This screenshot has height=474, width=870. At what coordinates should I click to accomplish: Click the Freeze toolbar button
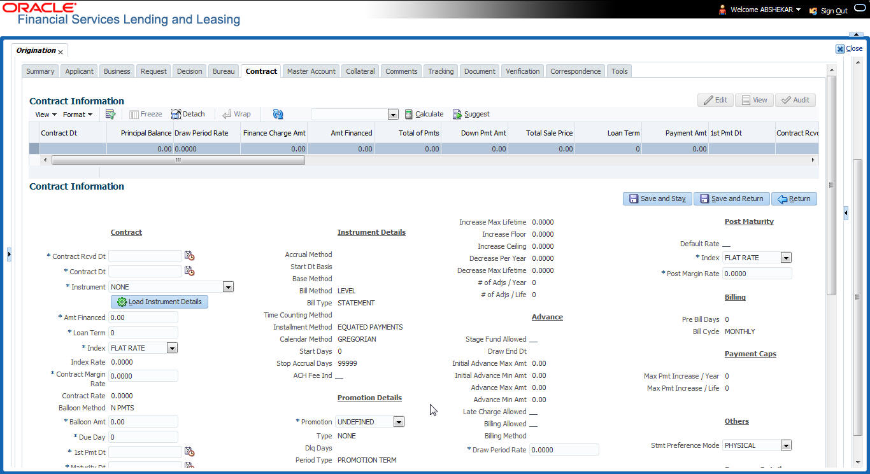point(146,115)
